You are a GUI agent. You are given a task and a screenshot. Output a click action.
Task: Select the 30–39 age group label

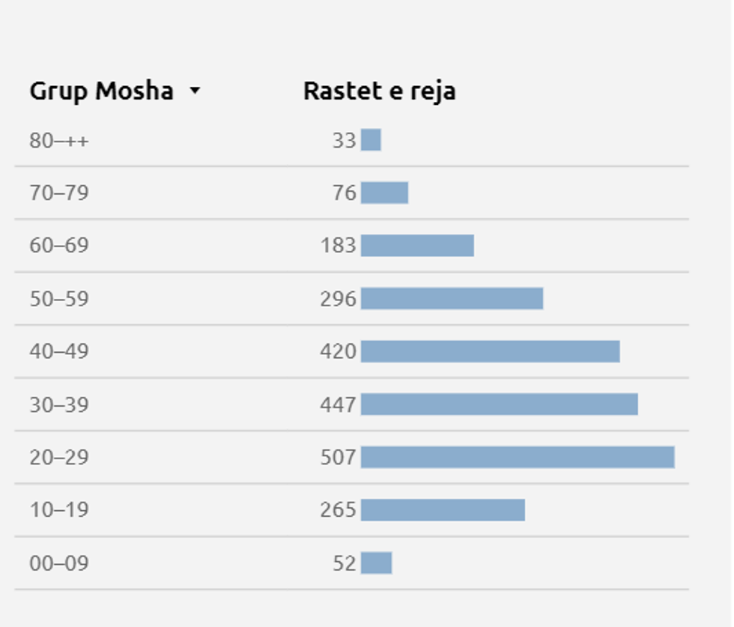[59, 405]
